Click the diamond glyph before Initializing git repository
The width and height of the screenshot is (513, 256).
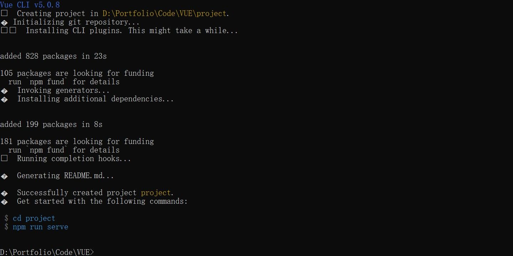click(x=4, y=22)
